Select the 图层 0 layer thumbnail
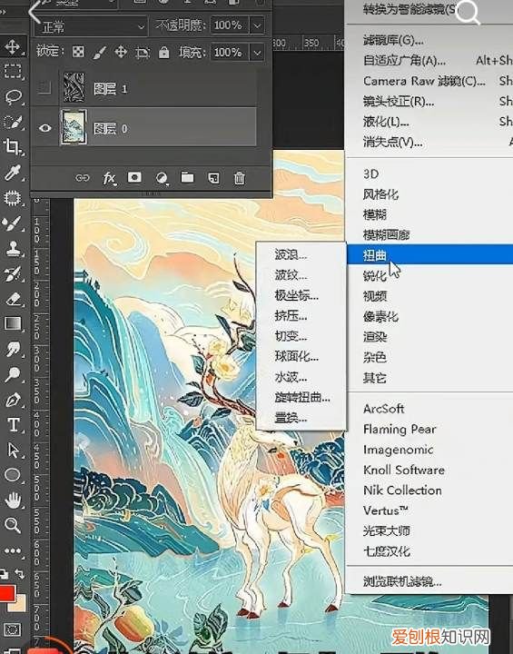Screen dimensions: 513x654 click(x=74, y=127)
